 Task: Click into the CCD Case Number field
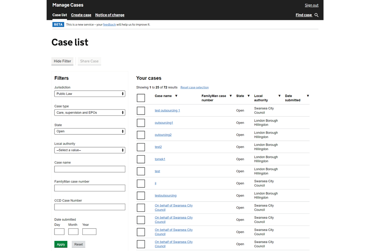point(90,207)
